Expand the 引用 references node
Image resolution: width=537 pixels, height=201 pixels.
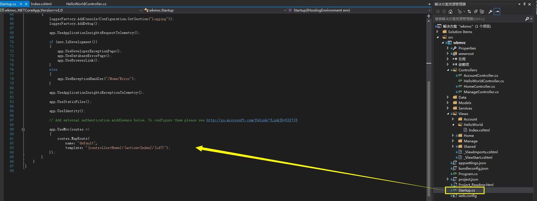448,59
